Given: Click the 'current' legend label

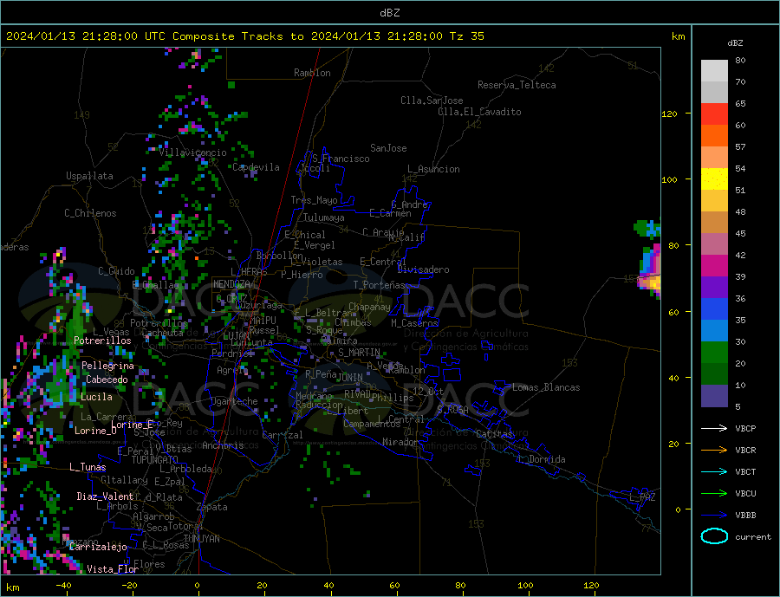Looking at the screenshot, I should click(753, 537).
